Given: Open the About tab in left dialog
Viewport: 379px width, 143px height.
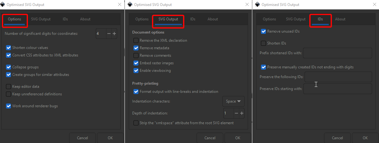Looking at the screenshot, I should tap(85, 19).
